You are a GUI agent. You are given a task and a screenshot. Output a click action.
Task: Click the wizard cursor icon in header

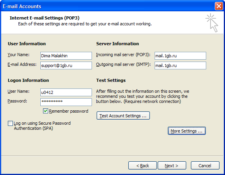[212, 23]
